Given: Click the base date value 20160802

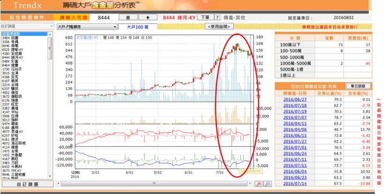Looking at the screenshot, I should coord(343,18).
